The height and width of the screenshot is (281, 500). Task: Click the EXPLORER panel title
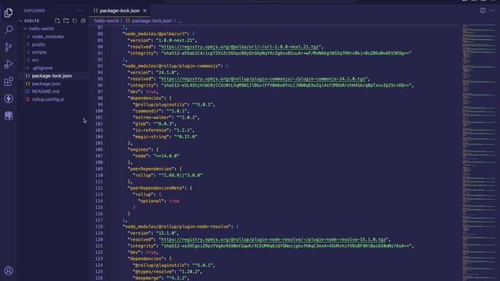point(34,11)
